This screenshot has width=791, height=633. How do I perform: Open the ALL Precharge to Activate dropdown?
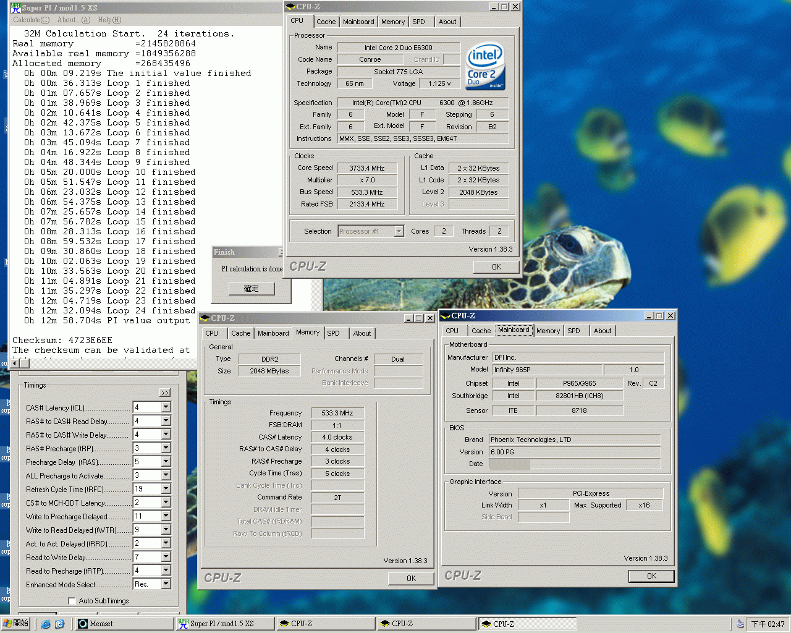166,475
